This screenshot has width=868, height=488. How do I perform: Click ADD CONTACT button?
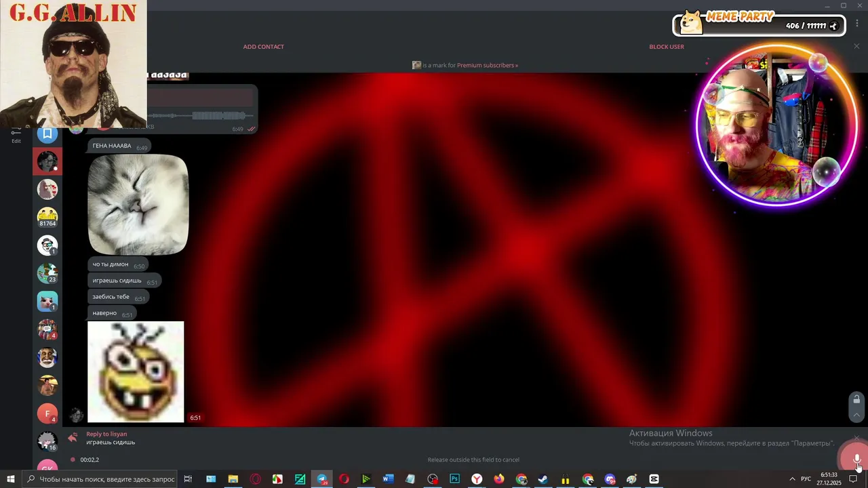click(x=264, y=47)
